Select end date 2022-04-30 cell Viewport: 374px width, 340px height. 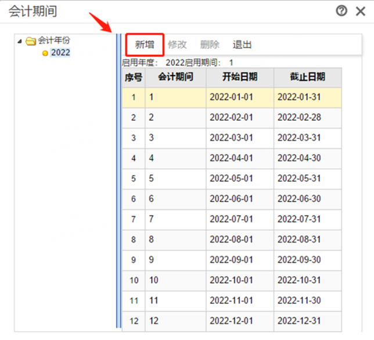pyautogui.click(x=308, y=158)
